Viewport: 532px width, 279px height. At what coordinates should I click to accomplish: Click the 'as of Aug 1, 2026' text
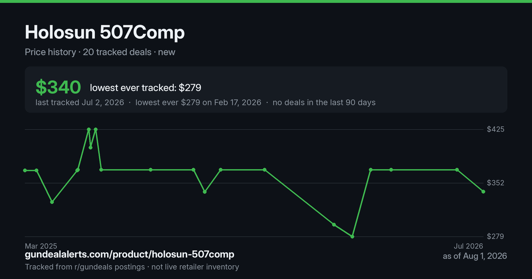click(x=475, y=256)
